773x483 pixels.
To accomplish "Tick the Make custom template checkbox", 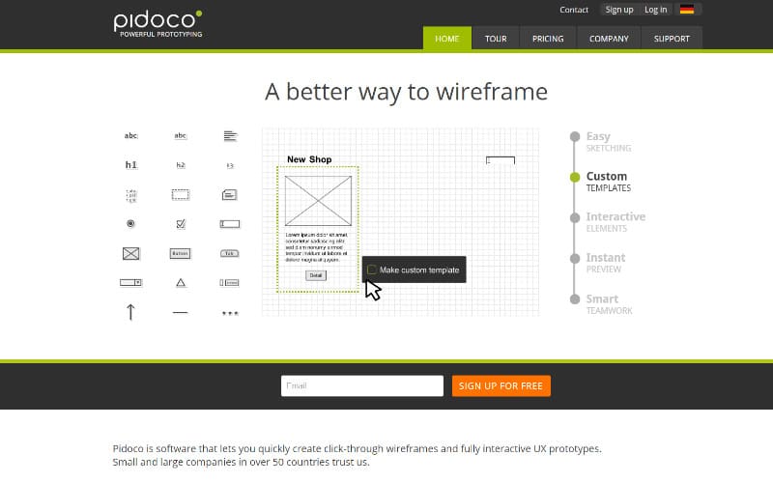I will click(x=372, y=270).
